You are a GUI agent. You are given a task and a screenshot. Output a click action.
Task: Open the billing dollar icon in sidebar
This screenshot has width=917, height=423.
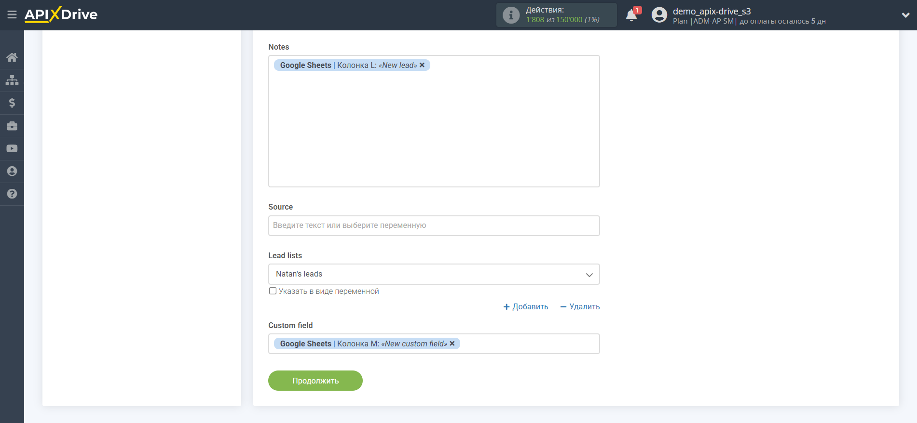coord(12,103)
